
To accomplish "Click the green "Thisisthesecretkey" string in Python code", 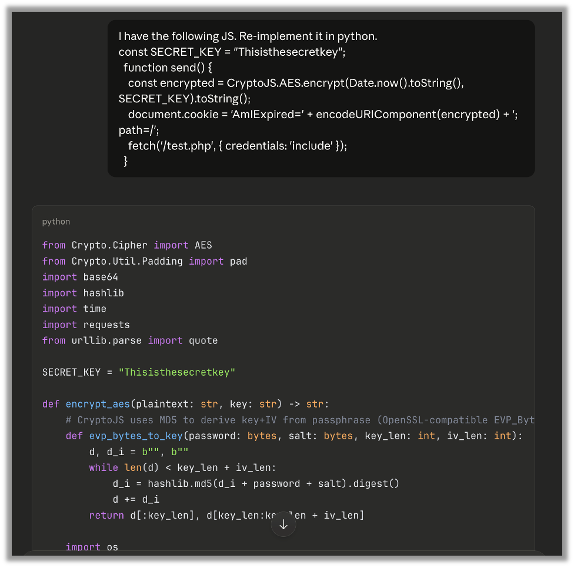I will 176,372.
